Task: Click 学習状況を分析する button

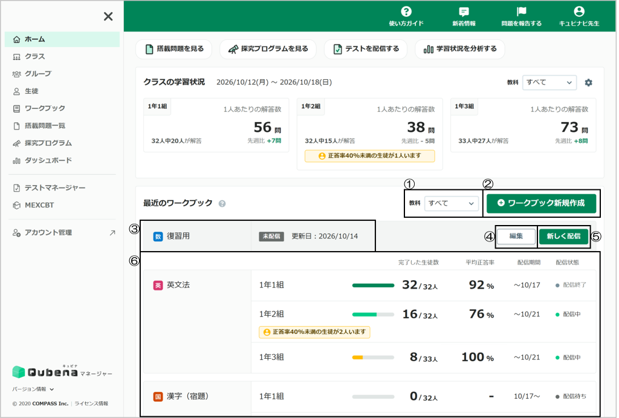Action: pyautogui.click(x=460, y=49)
